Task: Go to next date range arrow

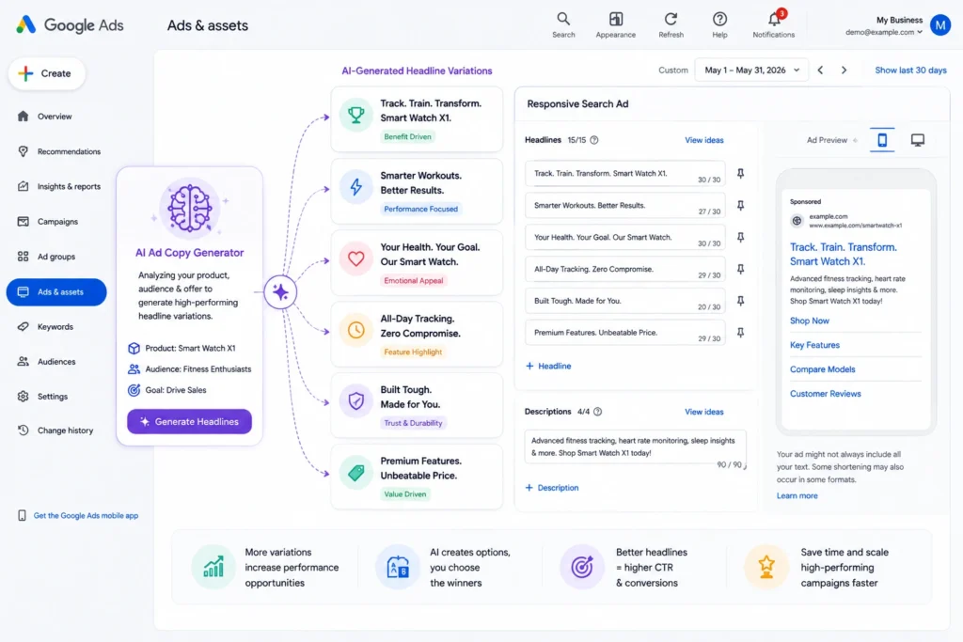Action: [x=844, y=70]
